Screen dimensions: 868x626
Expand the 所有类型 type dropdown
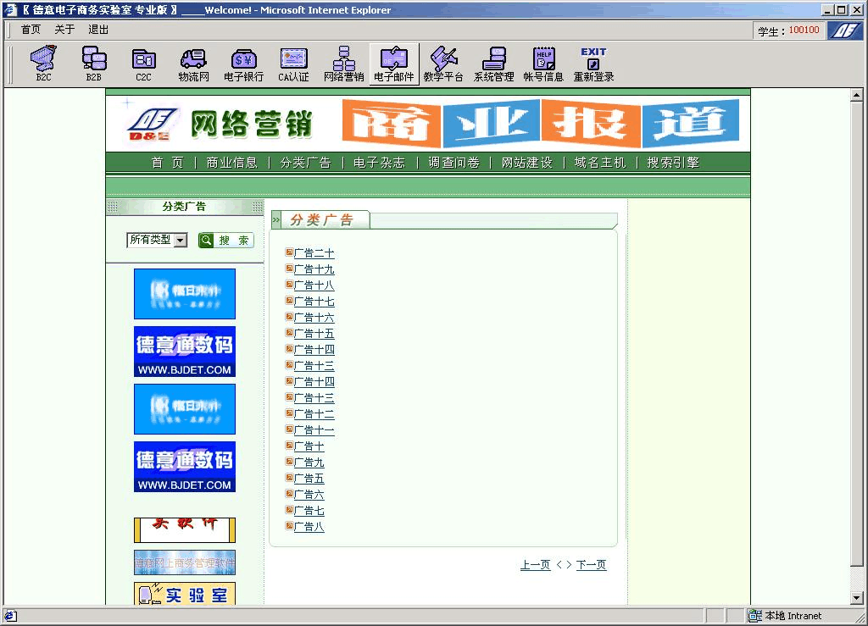coord(181,241)
